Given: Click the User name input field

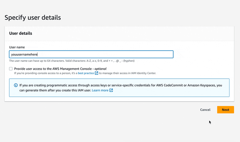Looking at the screenshot, I should (x=91, y=54).
